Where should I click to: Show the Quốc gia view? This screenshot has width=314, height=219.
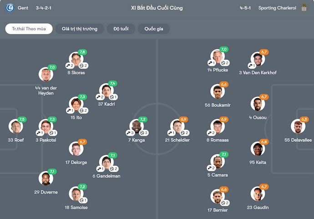[x=154, y=29]
